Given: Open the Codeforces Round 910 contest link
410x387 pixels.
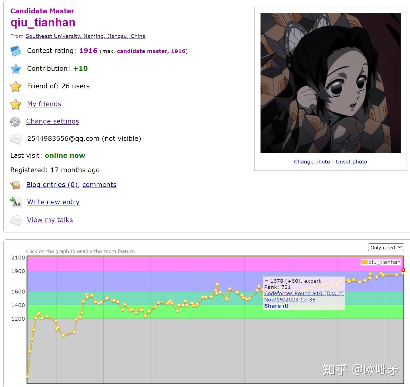Looking at the screenshot, I should point(304,293).
